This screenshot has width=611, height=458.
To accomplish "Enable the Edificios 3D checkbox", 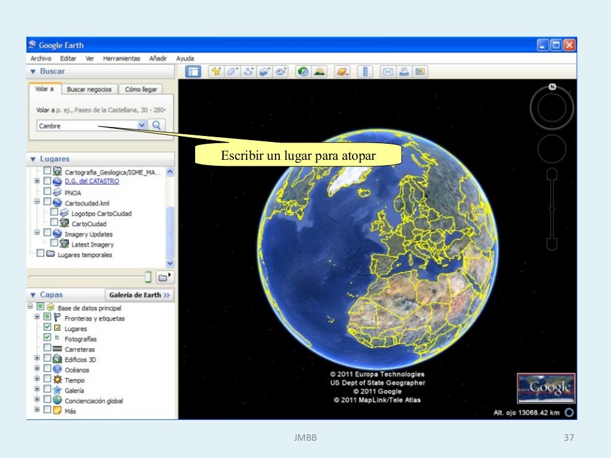I will [x=47, y=358].
